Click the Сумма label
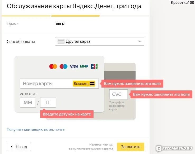Image resolution: width=195 pixels, height=154 pixels. [x=13, y=24]
